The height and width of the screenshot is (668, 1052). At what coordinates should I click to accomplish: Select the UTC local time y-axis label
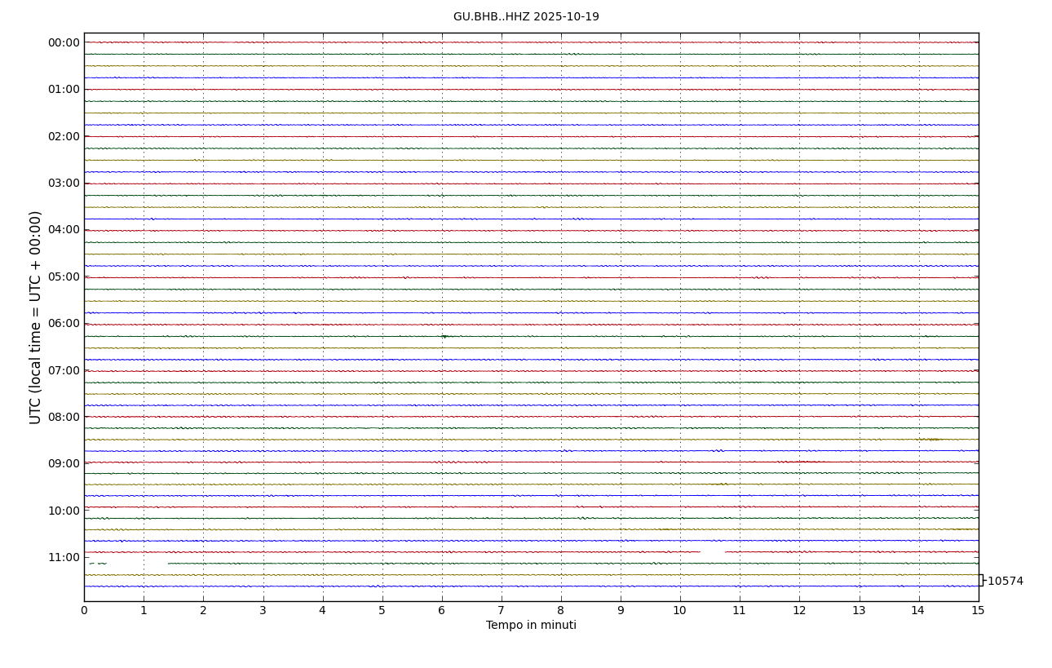36,317
